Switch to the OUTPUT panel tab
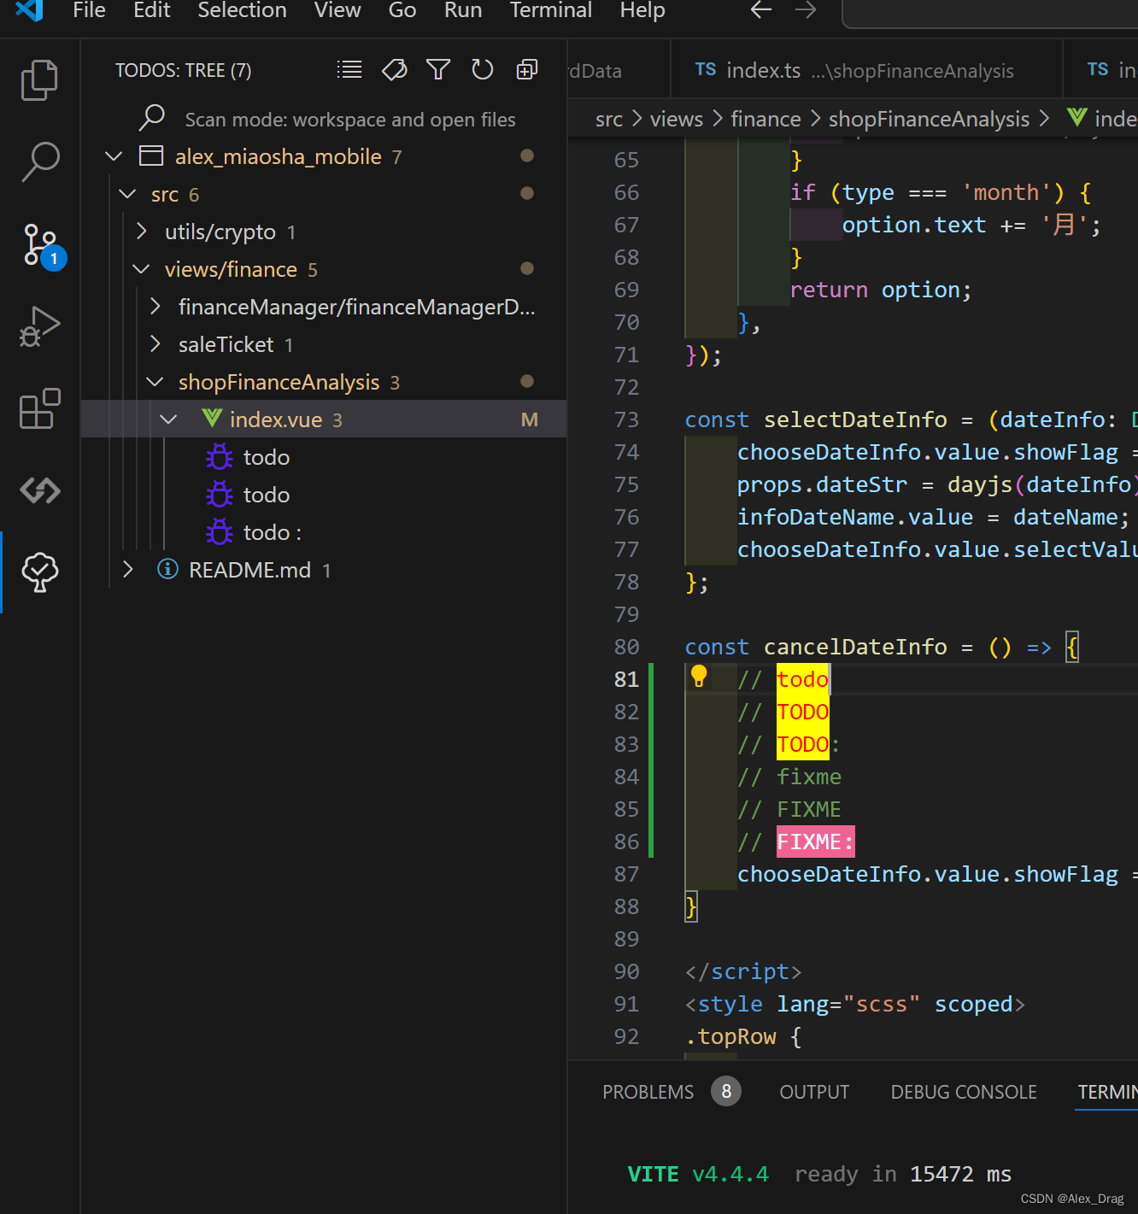Image resolution: width=1138 pixels, height=1214 pixels. click(814, 1092)
